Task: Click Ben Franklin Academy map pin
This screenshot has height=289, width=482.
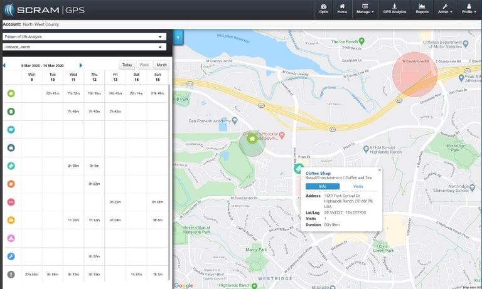Action: point(235,120)
